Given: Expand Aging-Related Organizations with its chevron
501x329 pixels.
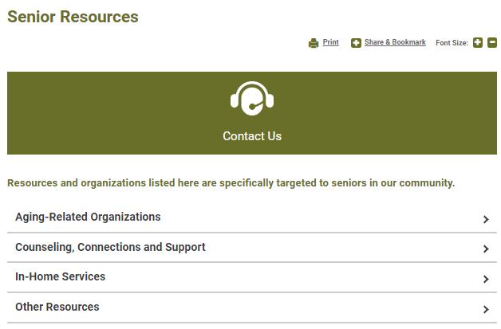Looking at the screenshot, I should coord(486,219).
